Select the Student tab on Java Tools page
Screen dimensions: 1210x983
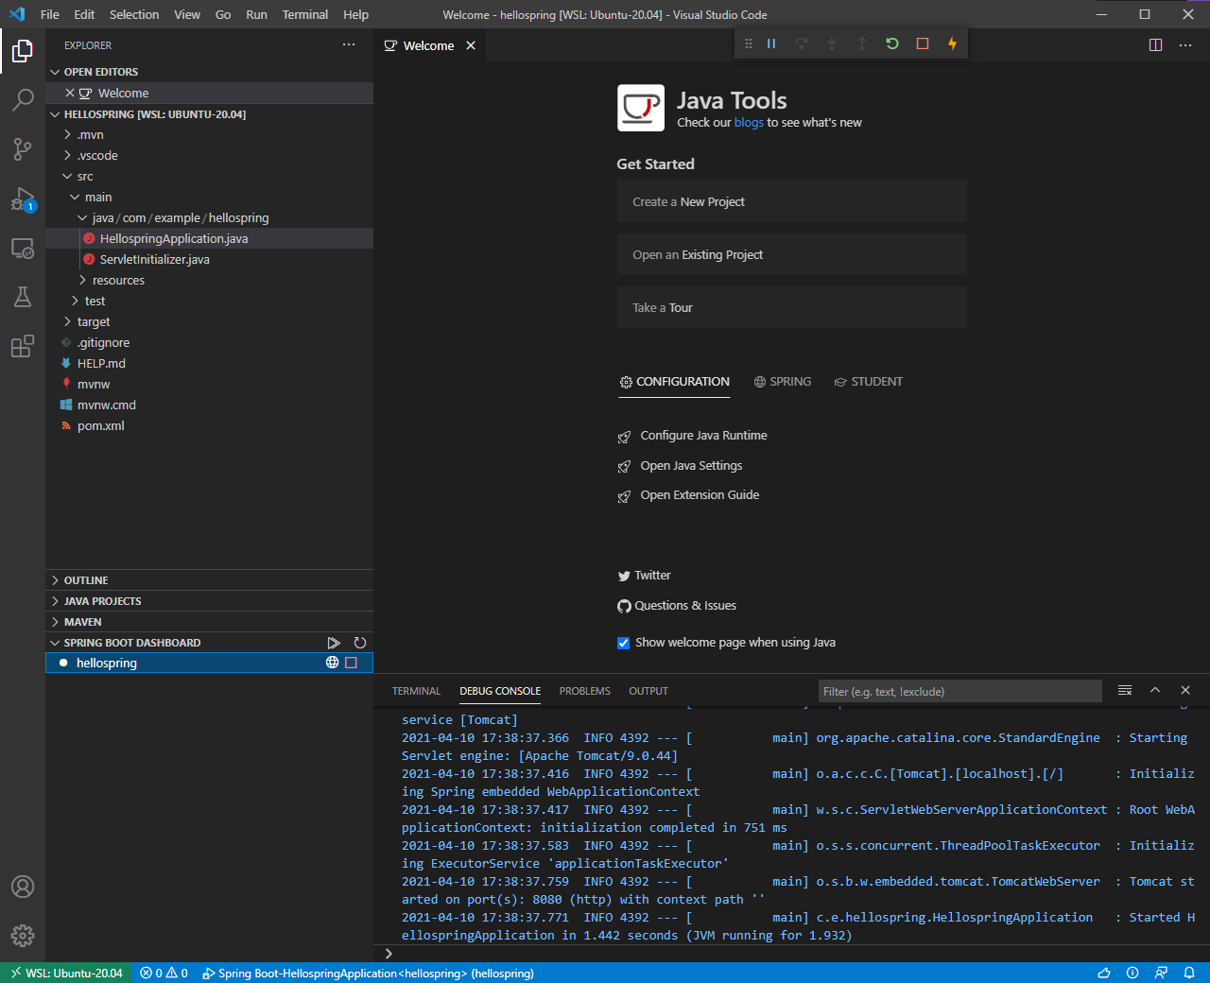[868, 382]
